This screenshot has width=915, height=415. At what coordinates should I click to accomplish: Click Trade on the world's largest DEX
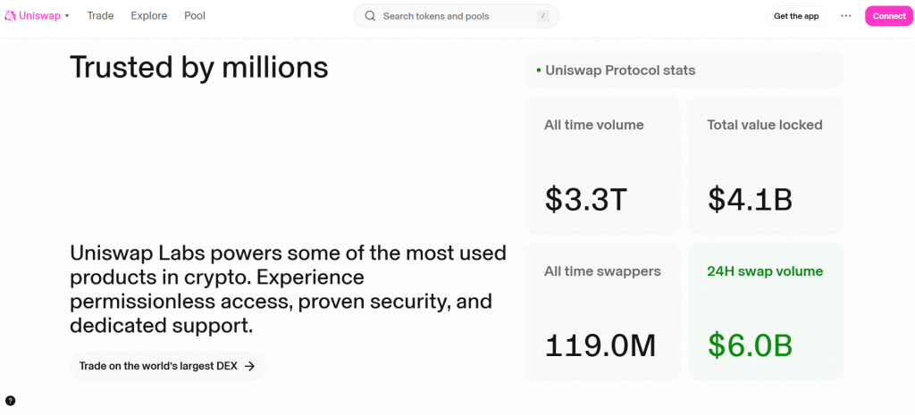pyautogui.click(x=167, y=366)
